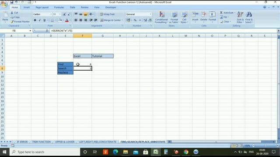Align text to the right
The width and height of the screenshot is (280, 157).
tap(86, 20)
